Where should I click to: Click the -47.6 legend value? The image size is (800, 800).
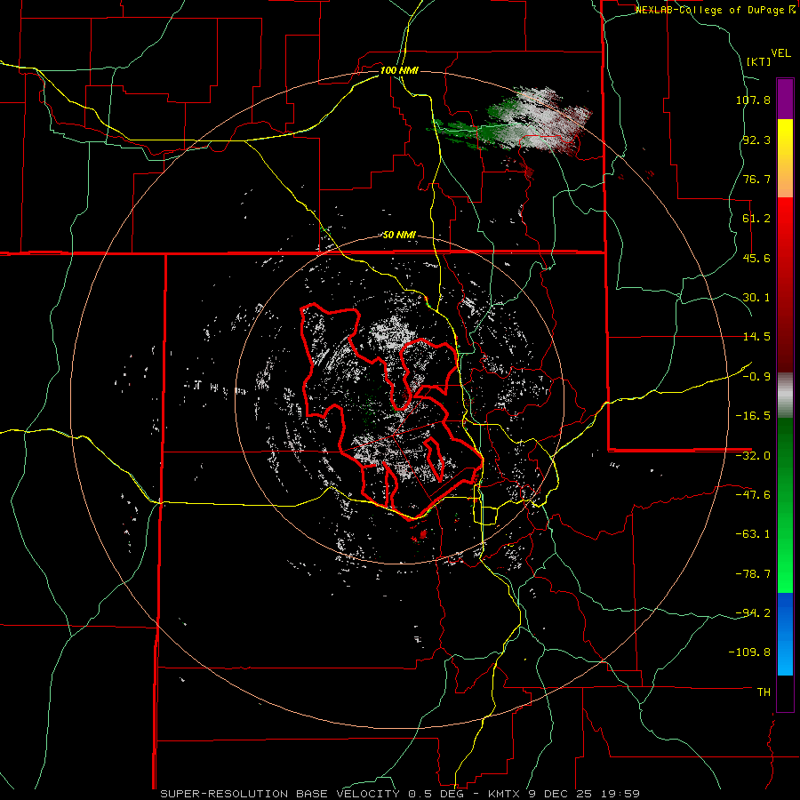tap(753, 495)
